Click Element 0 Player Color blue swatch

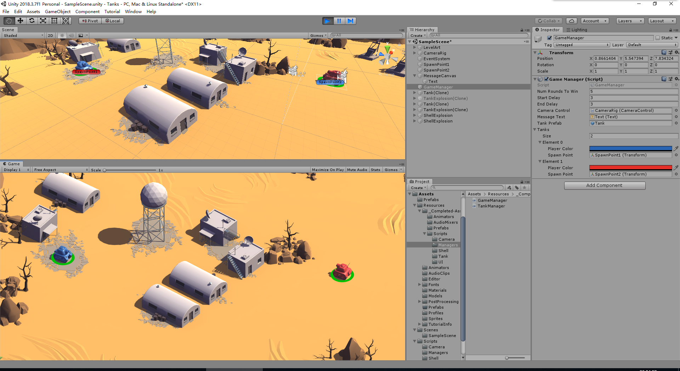[x=630, y=148]
